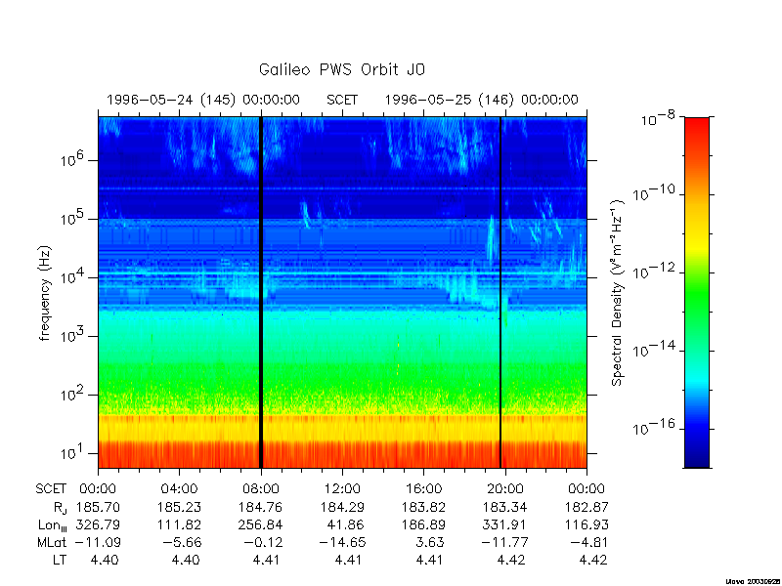Image resolution: width=782 pixels, height=586 pixels.
Task: Click the 10^-12 colorbar label
Action: click(x=654, y=271)
